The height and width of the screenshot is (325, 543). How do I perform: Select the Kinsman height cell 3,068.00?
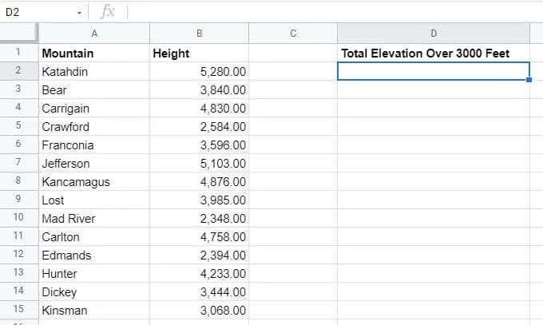pos(199,310)
